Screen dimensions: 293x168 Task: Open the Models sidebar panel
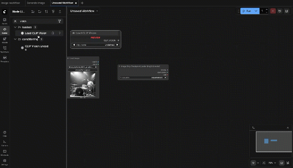[x=5, y=40]
